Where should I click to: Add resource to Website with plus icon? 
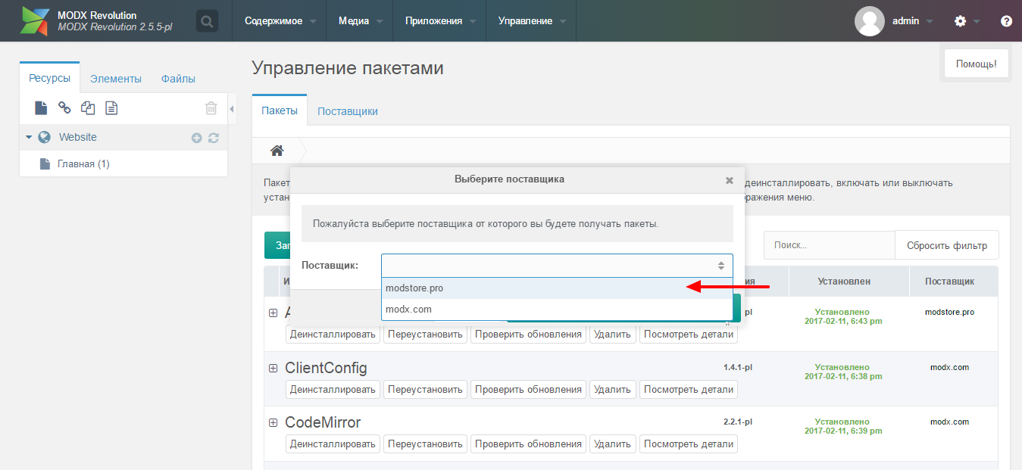pos(197,138)
